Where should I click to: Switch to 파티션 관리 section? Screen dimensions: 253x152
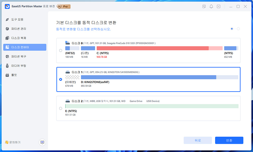pyautogui.click(x=18, y=29)
